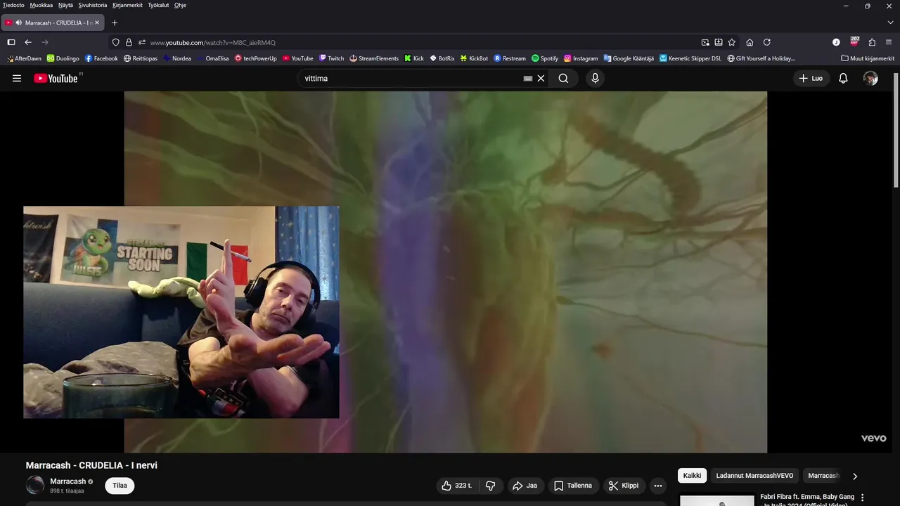Open the Twitch bookmark
Screen dimensions: 900x506
tap(331, 58)
